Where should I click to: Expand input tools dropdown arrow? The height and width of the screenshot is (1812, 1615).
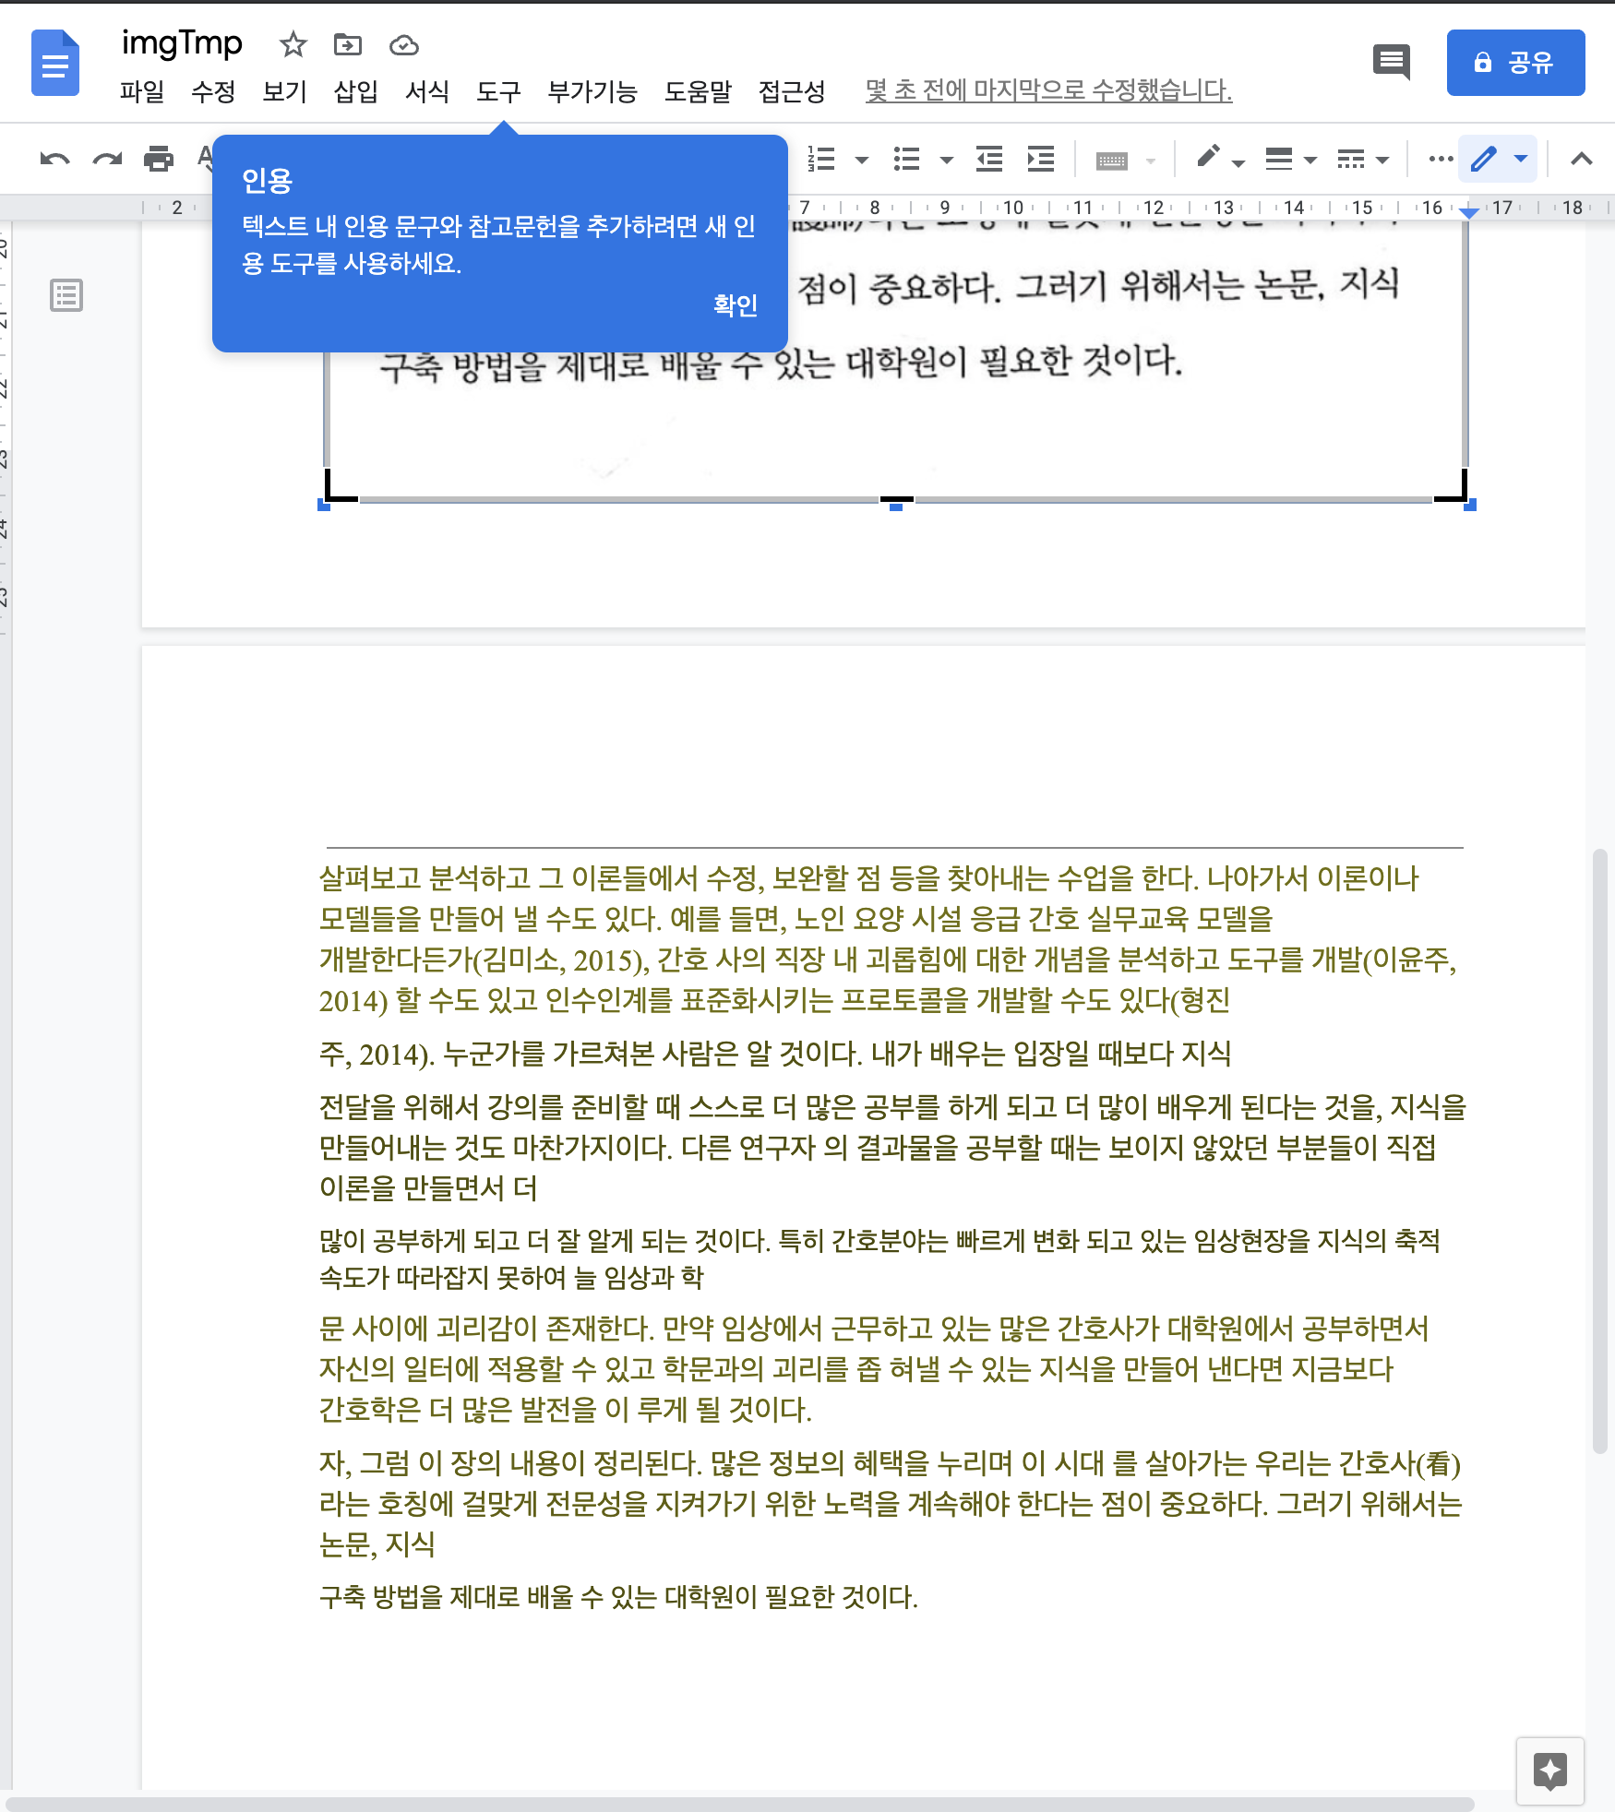(1150, 161)
